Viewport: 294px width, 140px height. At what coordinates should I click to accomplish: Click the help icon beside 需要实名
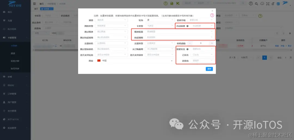tap(187, 49)
